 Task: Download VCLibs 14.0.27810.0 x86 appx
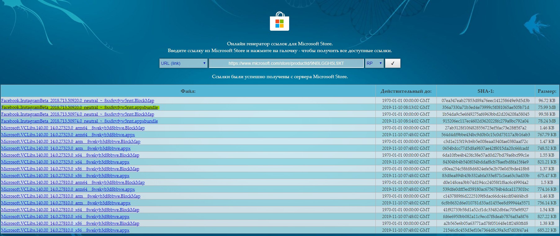[x=65, y=230]
